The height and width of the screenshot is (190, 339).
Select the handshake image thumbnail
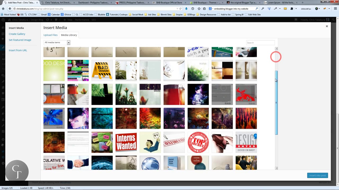click(78, 163)
